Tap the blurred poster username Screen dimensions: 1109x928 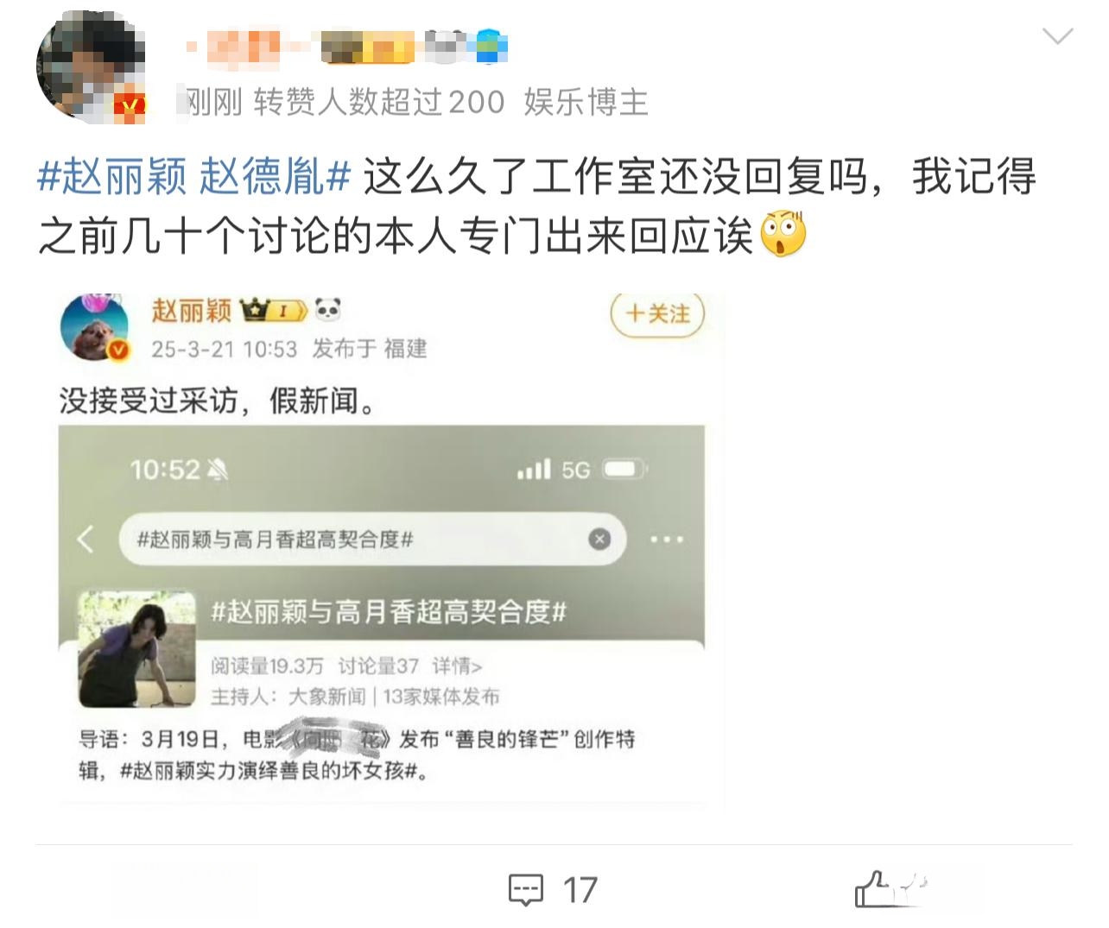tap(345, 46)
